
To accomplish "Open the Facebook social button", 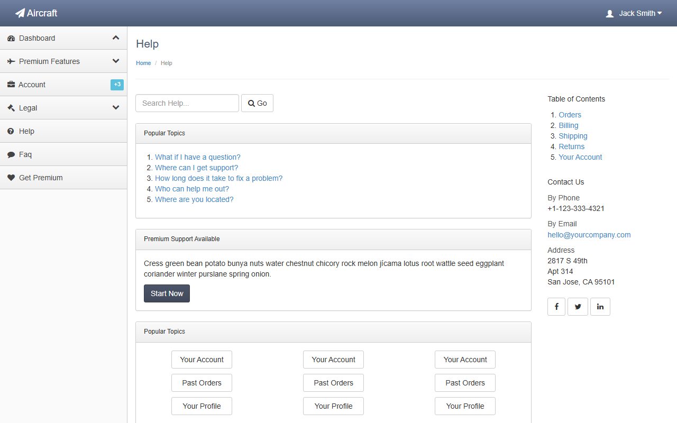I will coord(556,307).
